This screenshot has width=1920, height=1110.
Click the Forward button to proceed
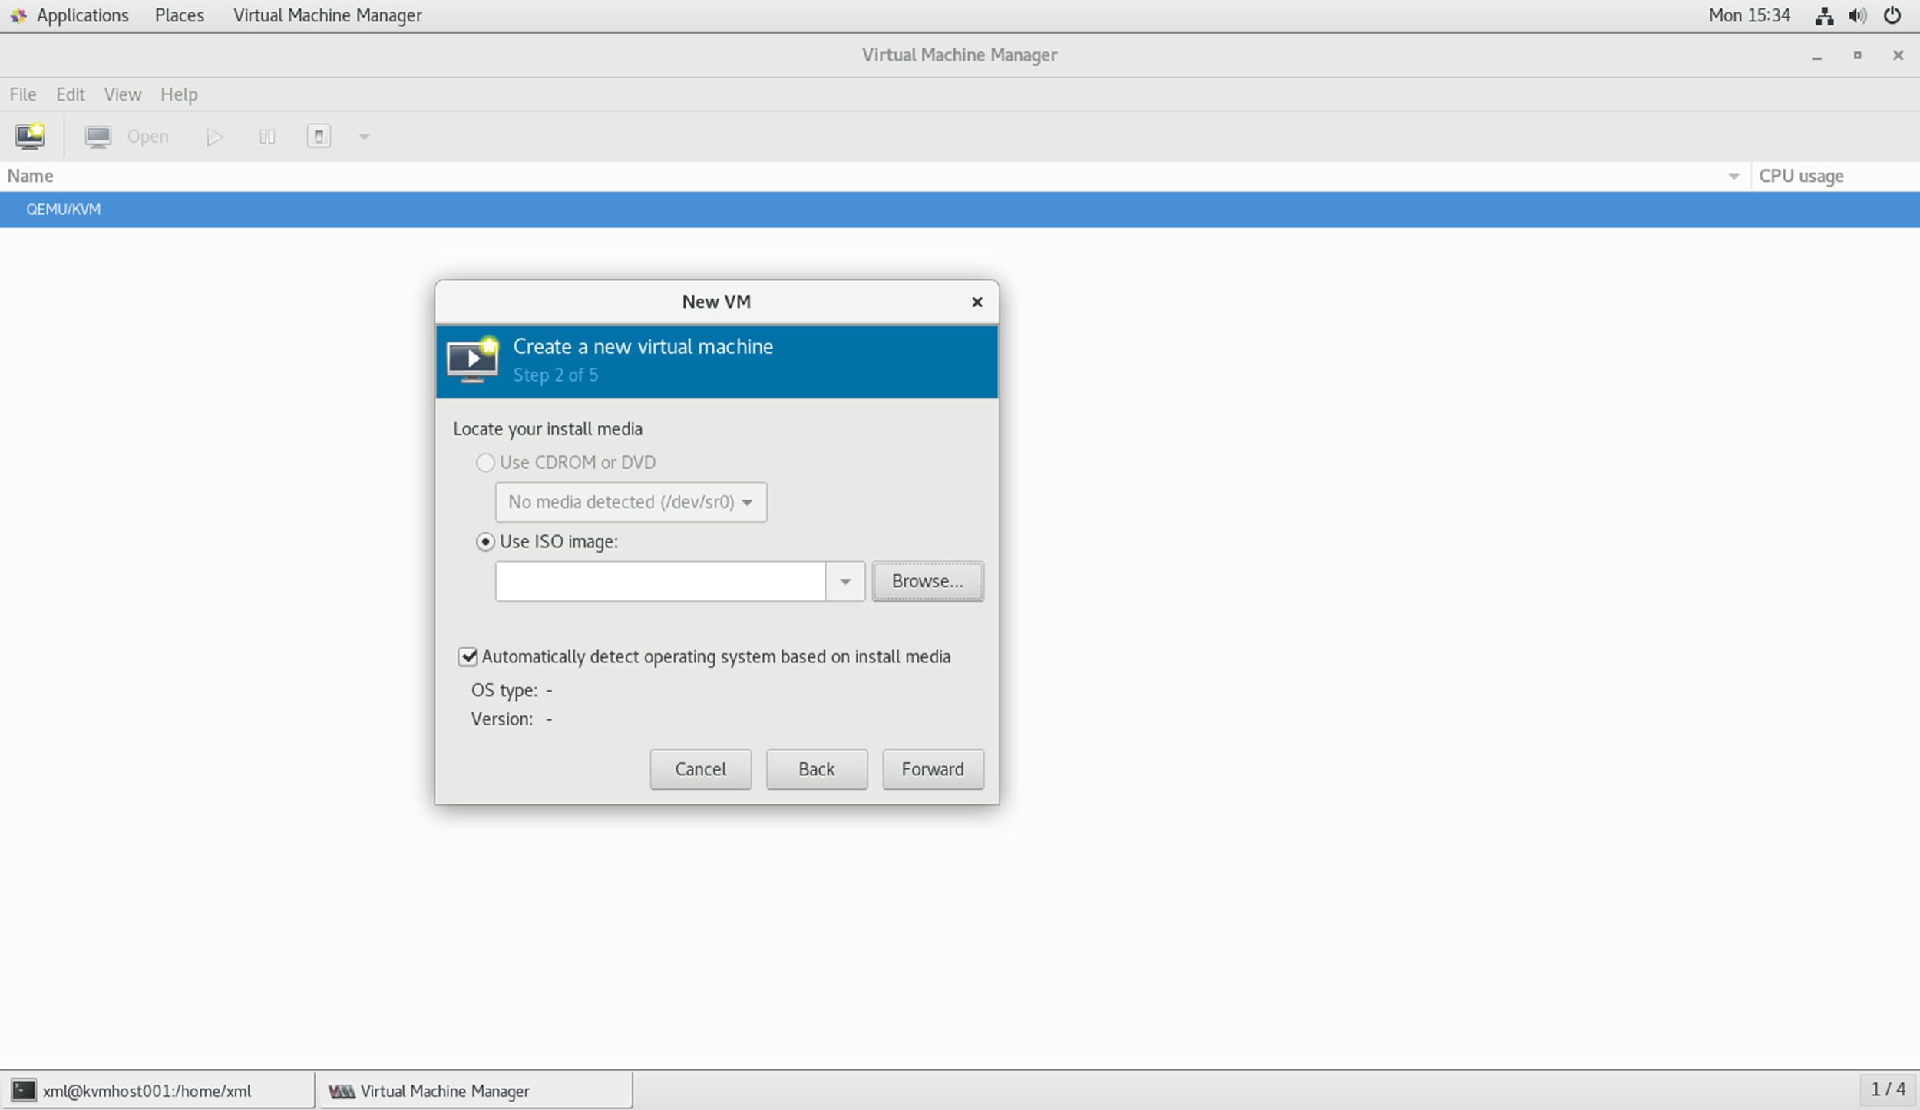pyautogui.click(x=933, y=768)
